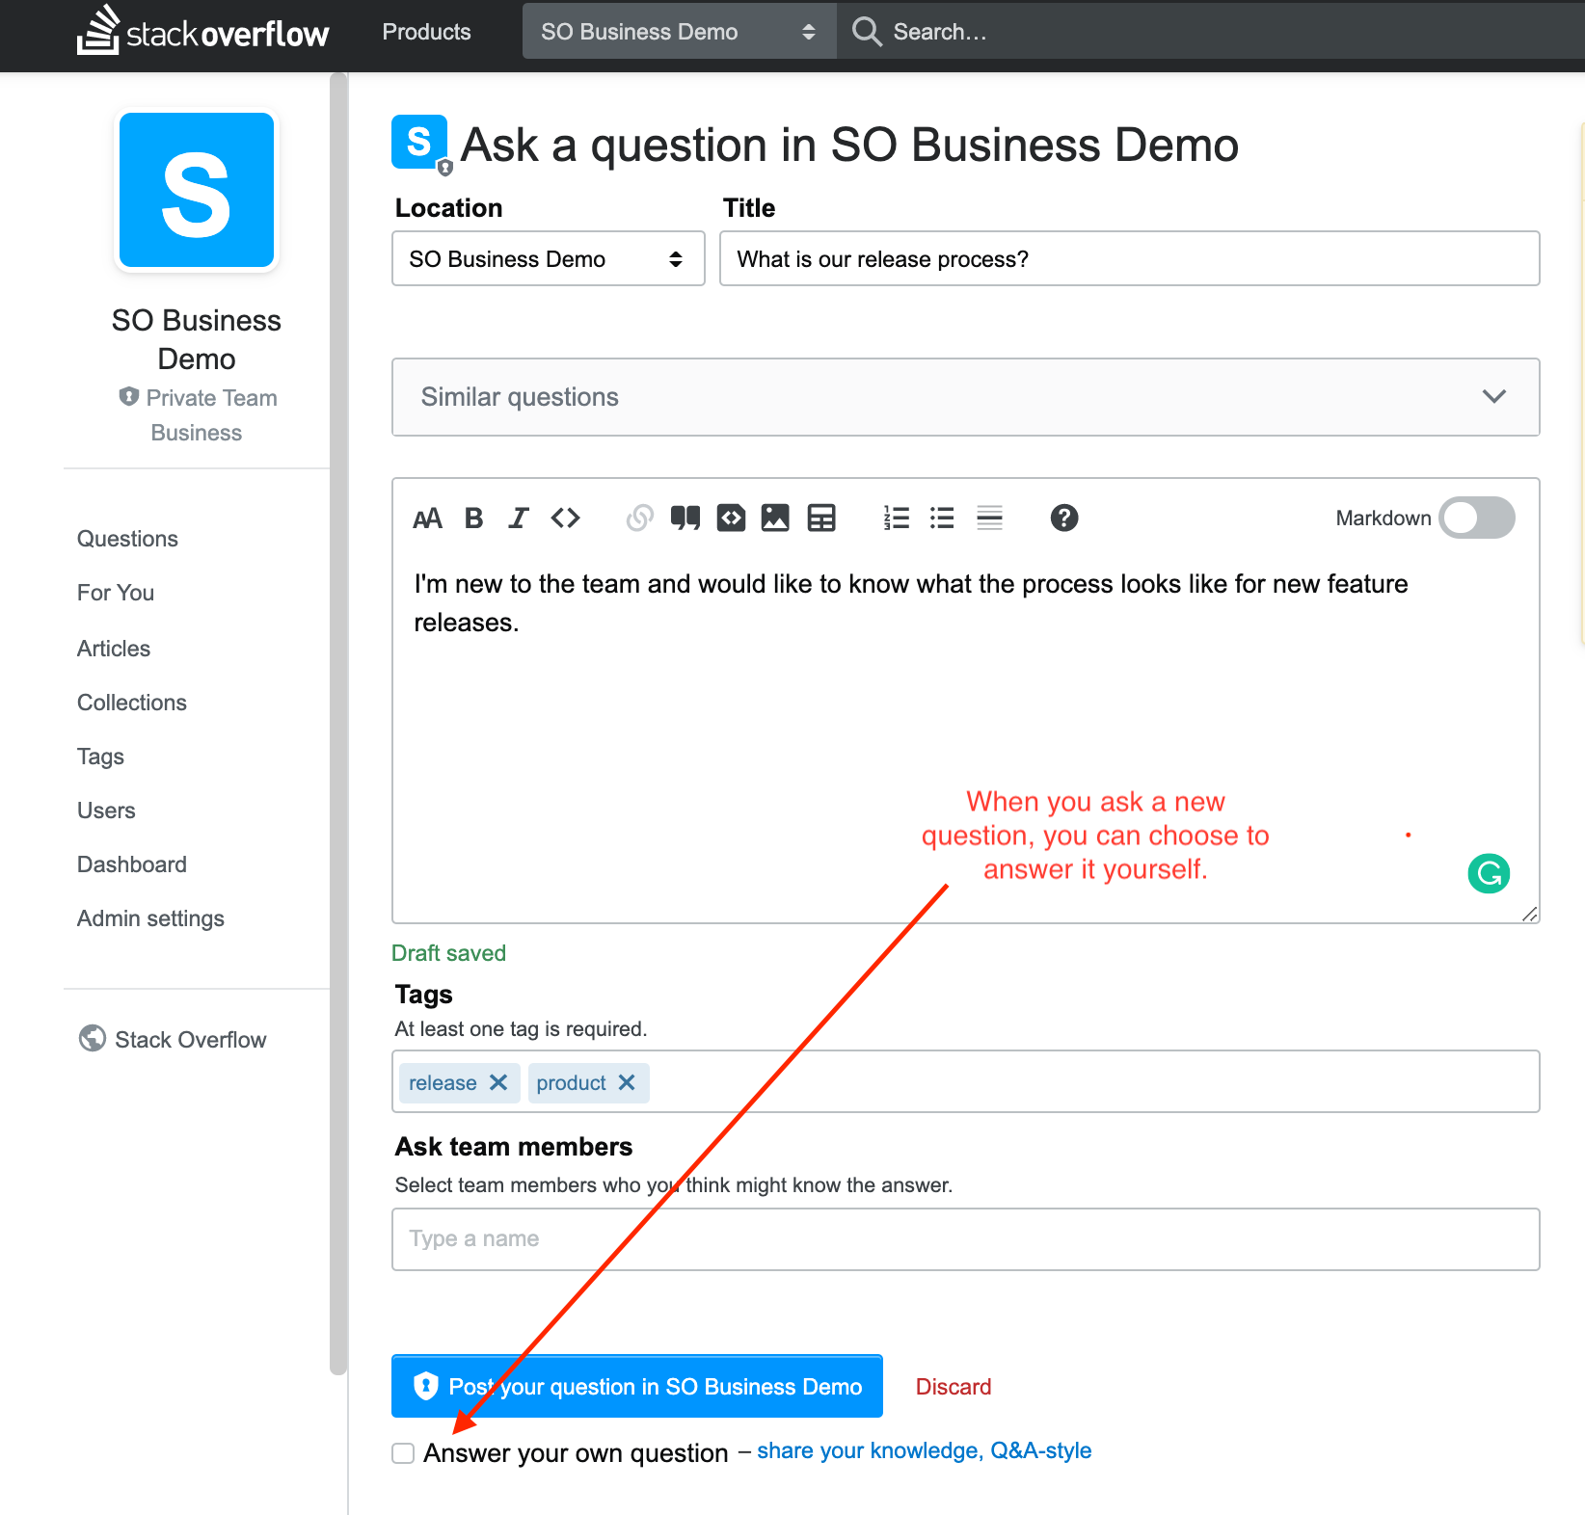The width and height of the screenshot is (1585, 1515).
Task: Open Articles in sidebar
Action: [114, 649]
